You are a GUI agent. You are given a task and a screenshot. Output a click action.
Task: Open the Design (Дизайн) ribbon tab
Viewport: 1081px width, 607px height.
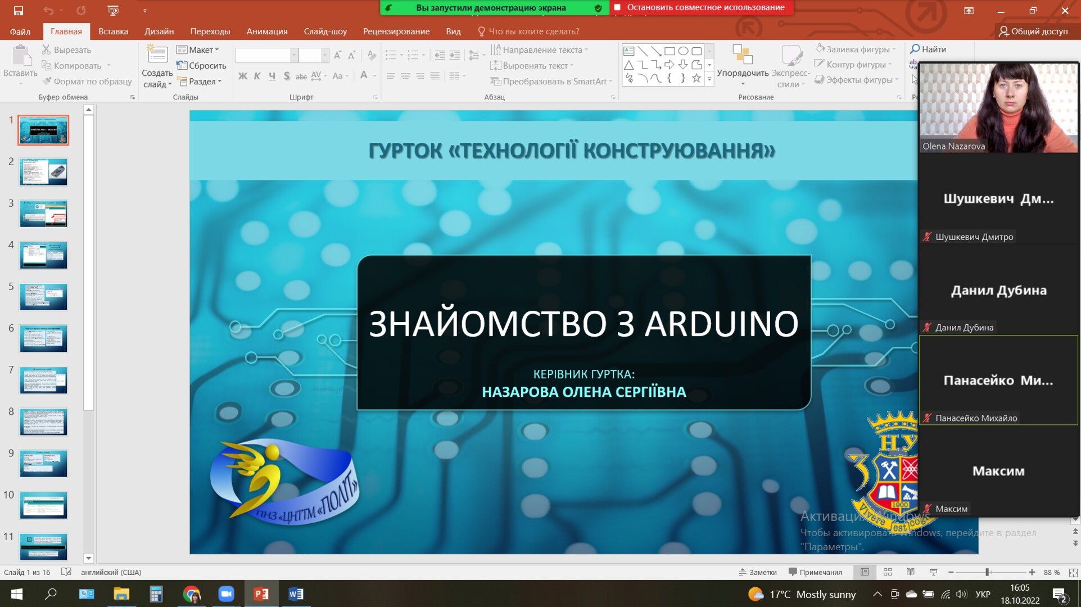point(159,31)
